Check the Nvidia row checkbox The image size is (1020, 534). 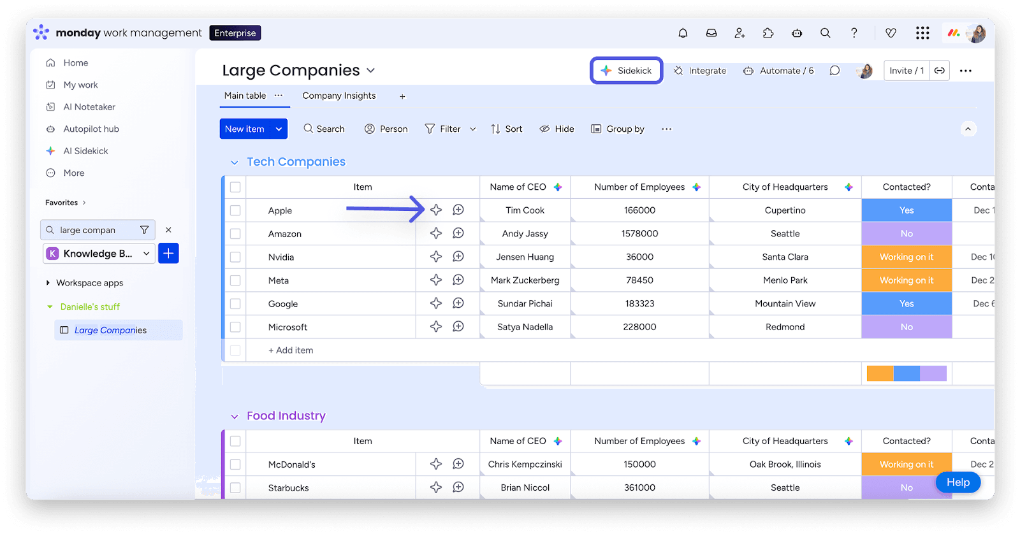pyautogui.click(x=235, y=257)
